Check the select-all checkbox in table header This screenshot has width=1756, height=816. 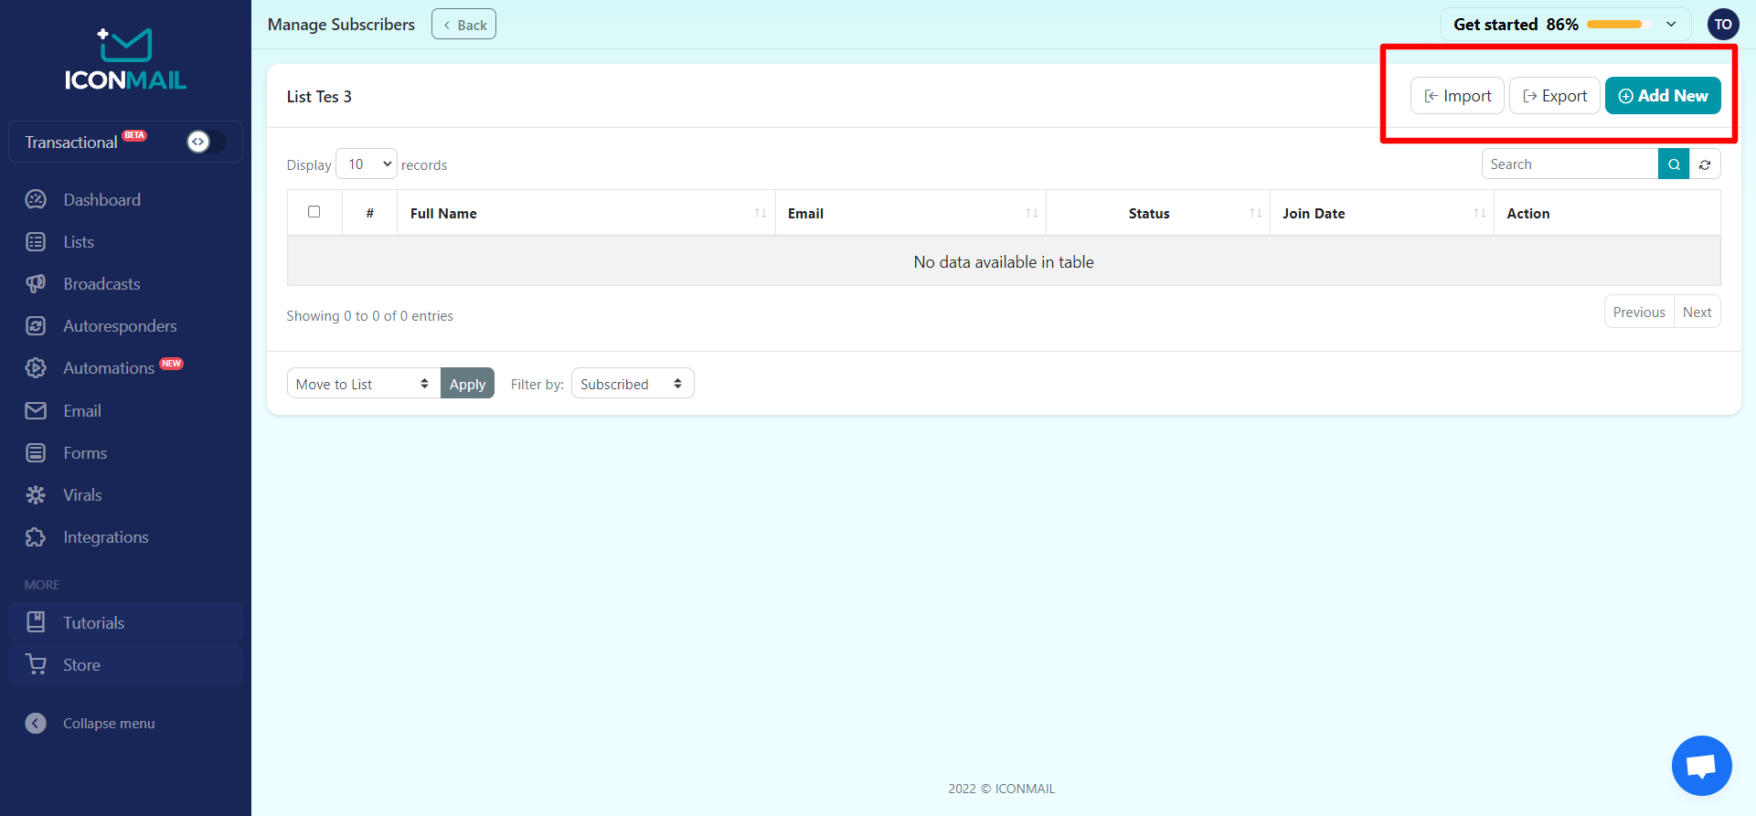314,212
